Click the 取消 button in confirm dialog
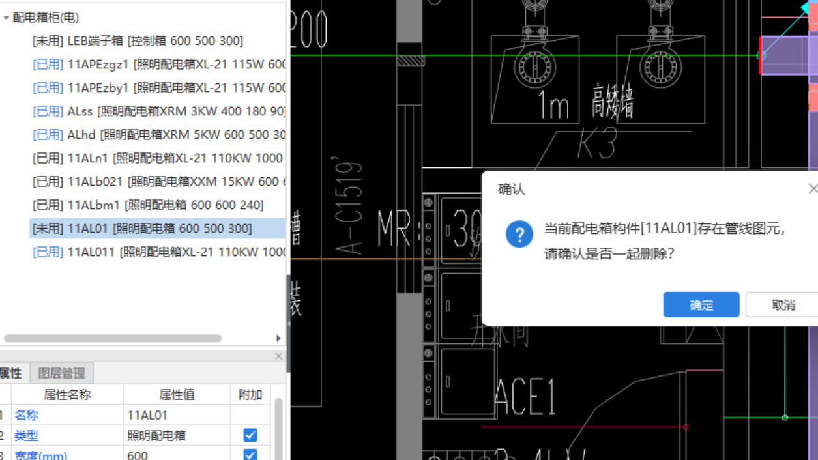Screen dimensions: 818x460 [783, 305]
